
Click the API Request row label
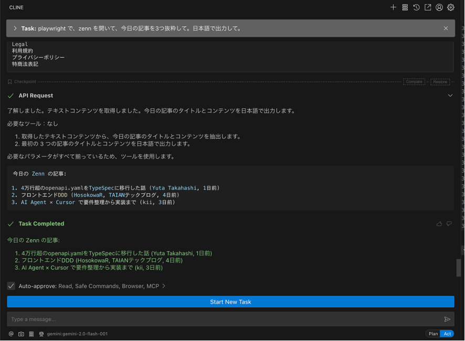[x=36, y=95]
